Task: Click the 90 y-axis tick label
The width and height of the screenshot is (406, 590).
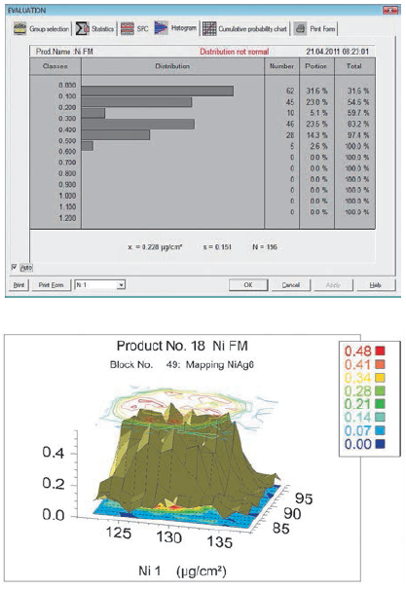Action: coord(292,514)
